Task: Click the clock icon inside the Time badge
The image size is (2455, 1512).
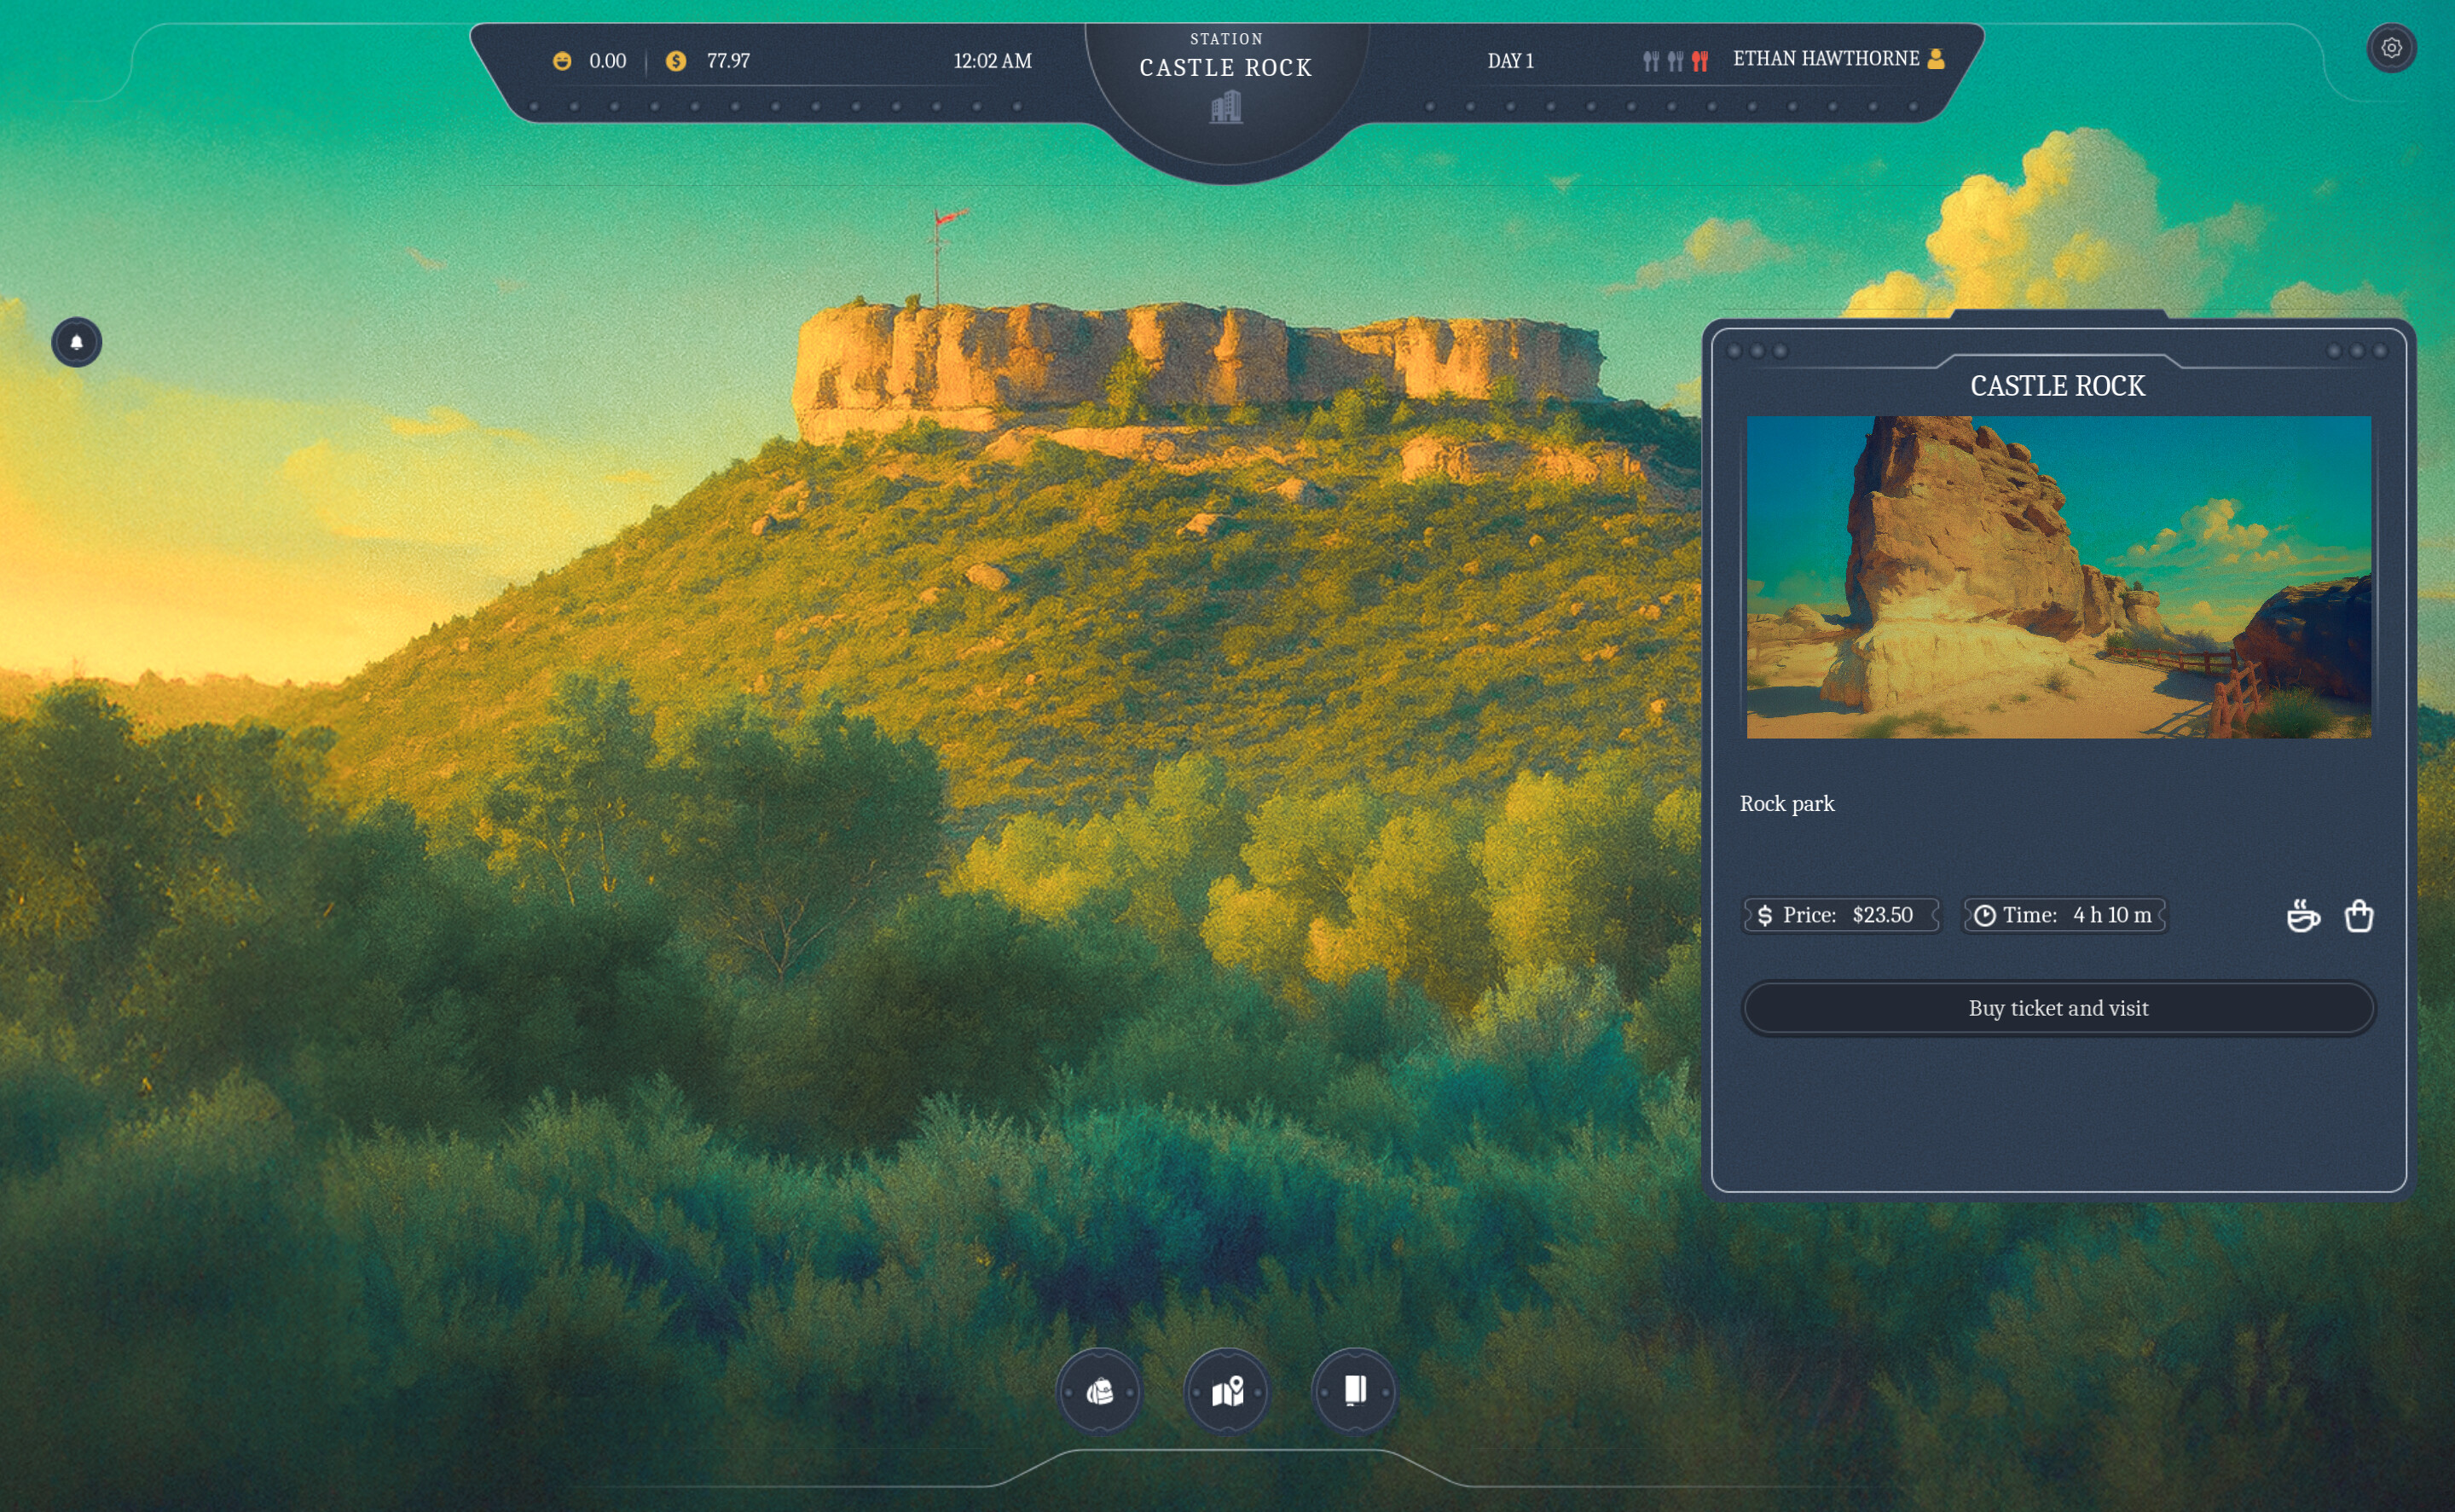Action: 1985,914
